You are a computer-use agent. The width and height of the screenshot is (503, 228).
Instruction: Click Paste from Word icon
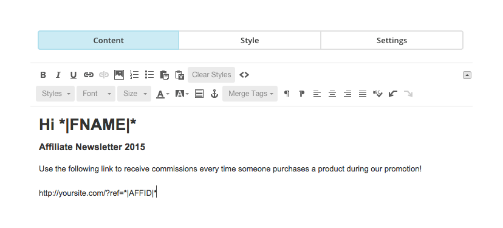pyautogui.click(x=180, y=75)
